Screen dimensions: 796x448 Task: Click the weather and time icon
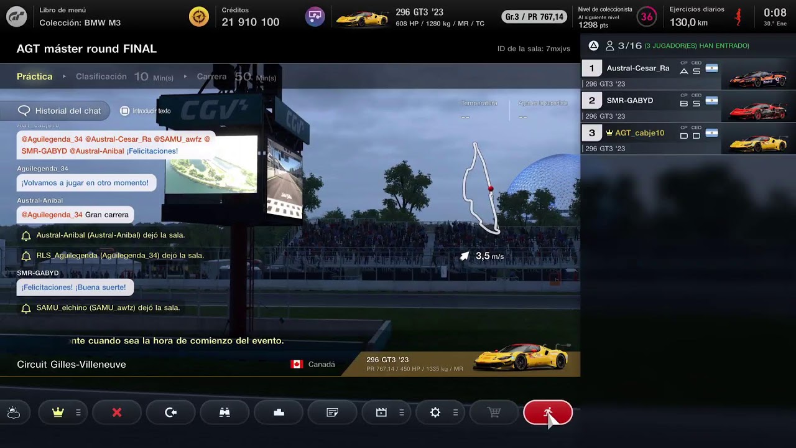[x=14, y=413]
